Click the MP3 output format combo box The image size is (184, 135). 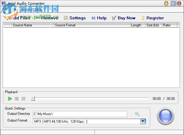[89, 122]
